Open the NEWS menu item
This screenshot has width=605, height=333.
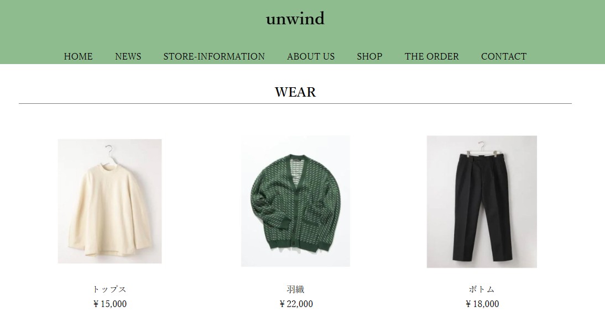(128, 57)
